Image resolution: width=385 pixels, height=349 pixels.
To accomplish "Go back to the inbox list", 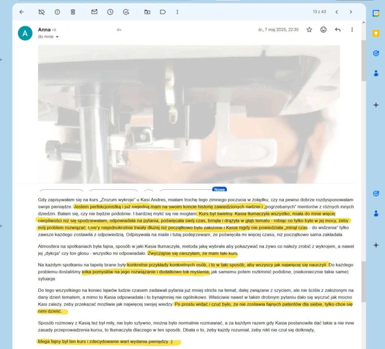I will (x=21, y=12).
